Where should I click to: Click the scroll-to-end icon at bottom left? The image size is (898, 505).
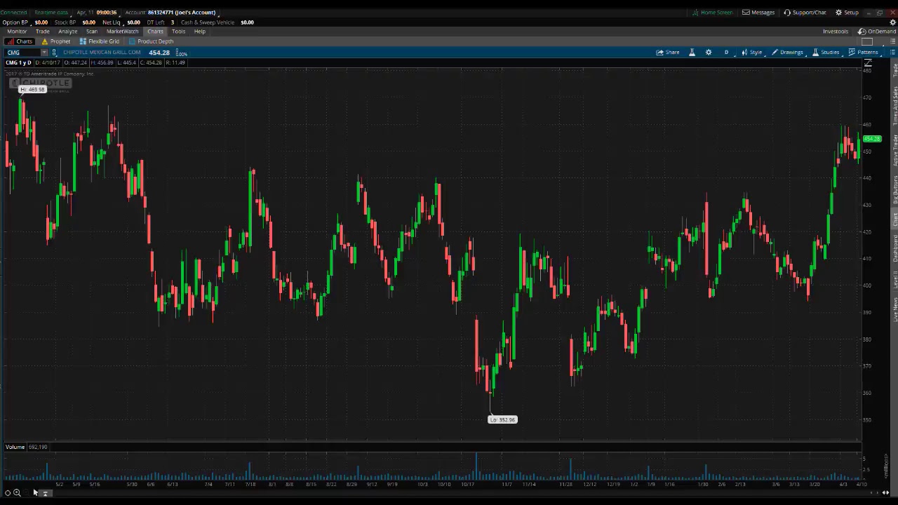pos(46,493)
